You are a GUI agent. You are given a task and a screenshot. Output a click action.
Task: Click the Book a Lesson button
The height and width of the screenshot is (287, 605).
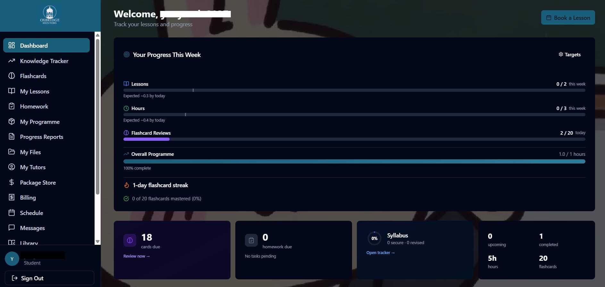pos(568,18)
